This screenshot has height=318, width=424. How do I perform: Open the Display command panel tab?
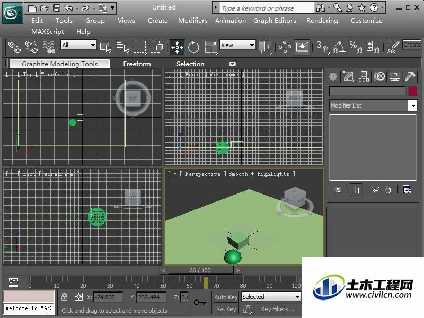[x=395, y=76]
